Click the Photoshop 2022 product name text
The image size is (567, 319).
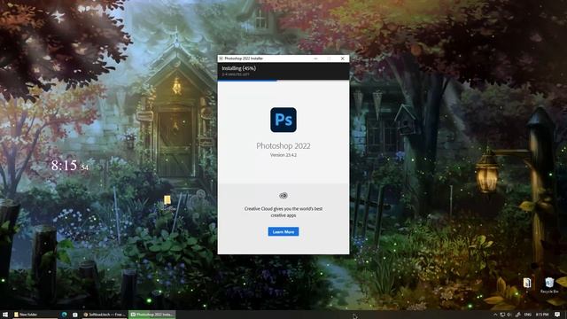[283, 145]
